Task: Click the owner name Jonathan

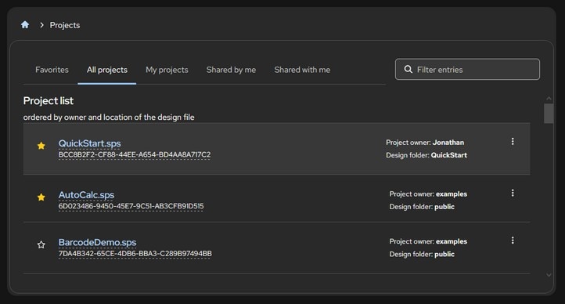Action: [x=448, y=143]
